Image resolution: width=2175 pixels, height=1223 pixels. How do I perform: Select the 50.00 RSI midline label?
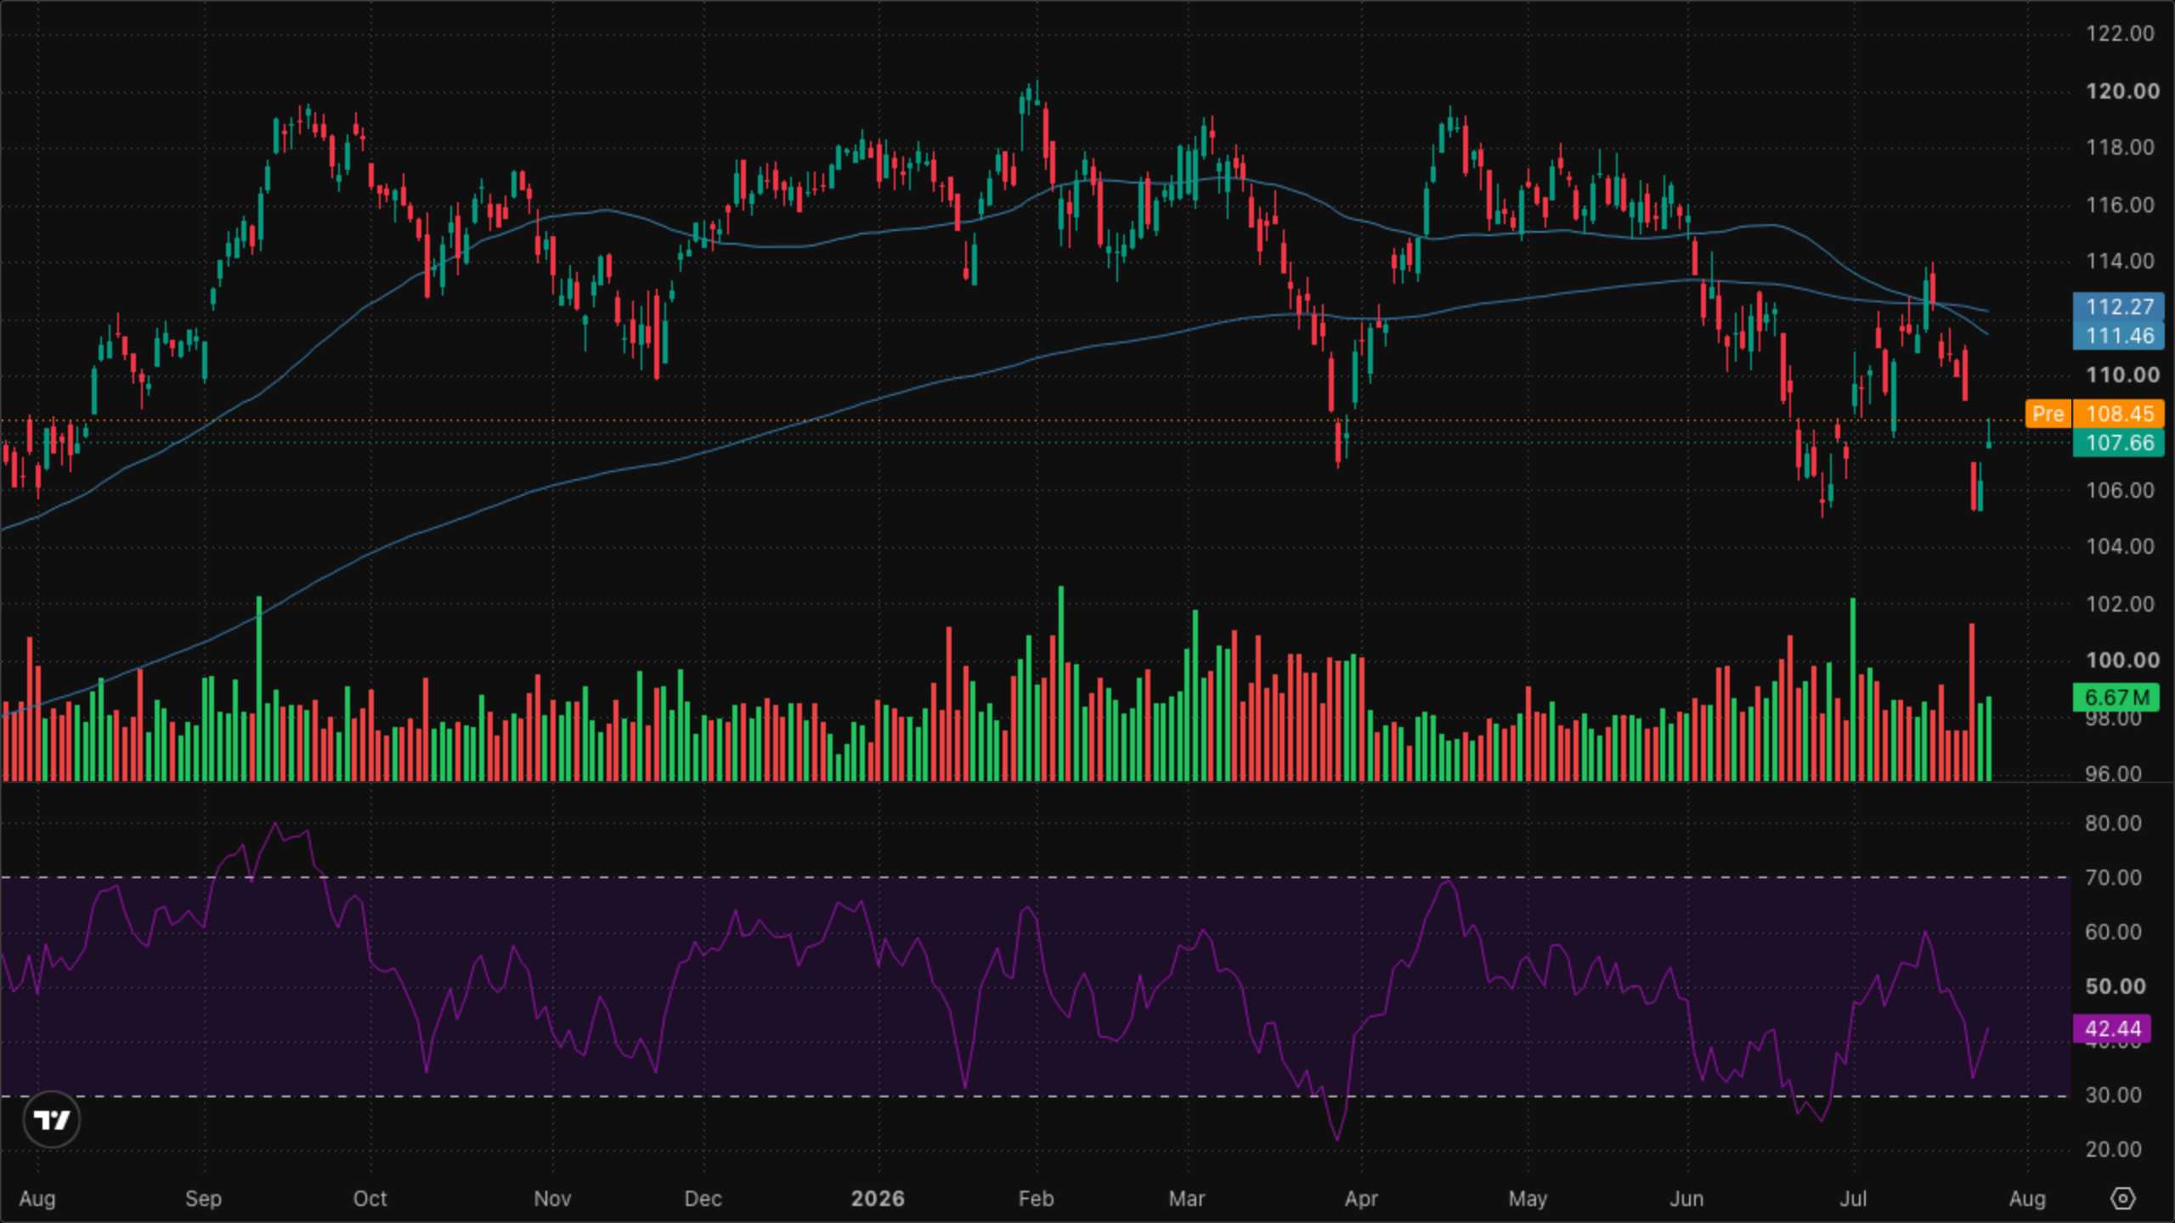(x=2115, y=986)
